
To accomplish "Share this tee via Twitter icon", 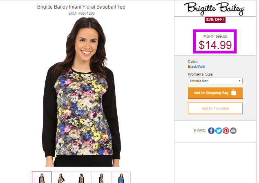I will tap(219, 131).
